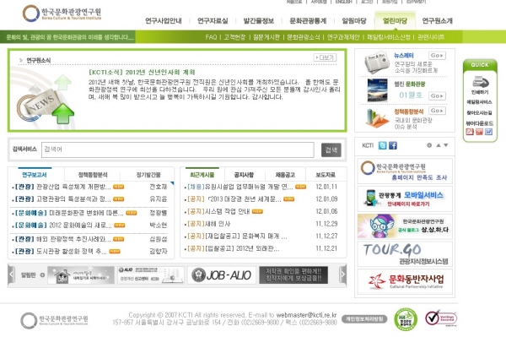
Task: Click the down triangle in the KCTI banner bar
Action: [445, 145]
